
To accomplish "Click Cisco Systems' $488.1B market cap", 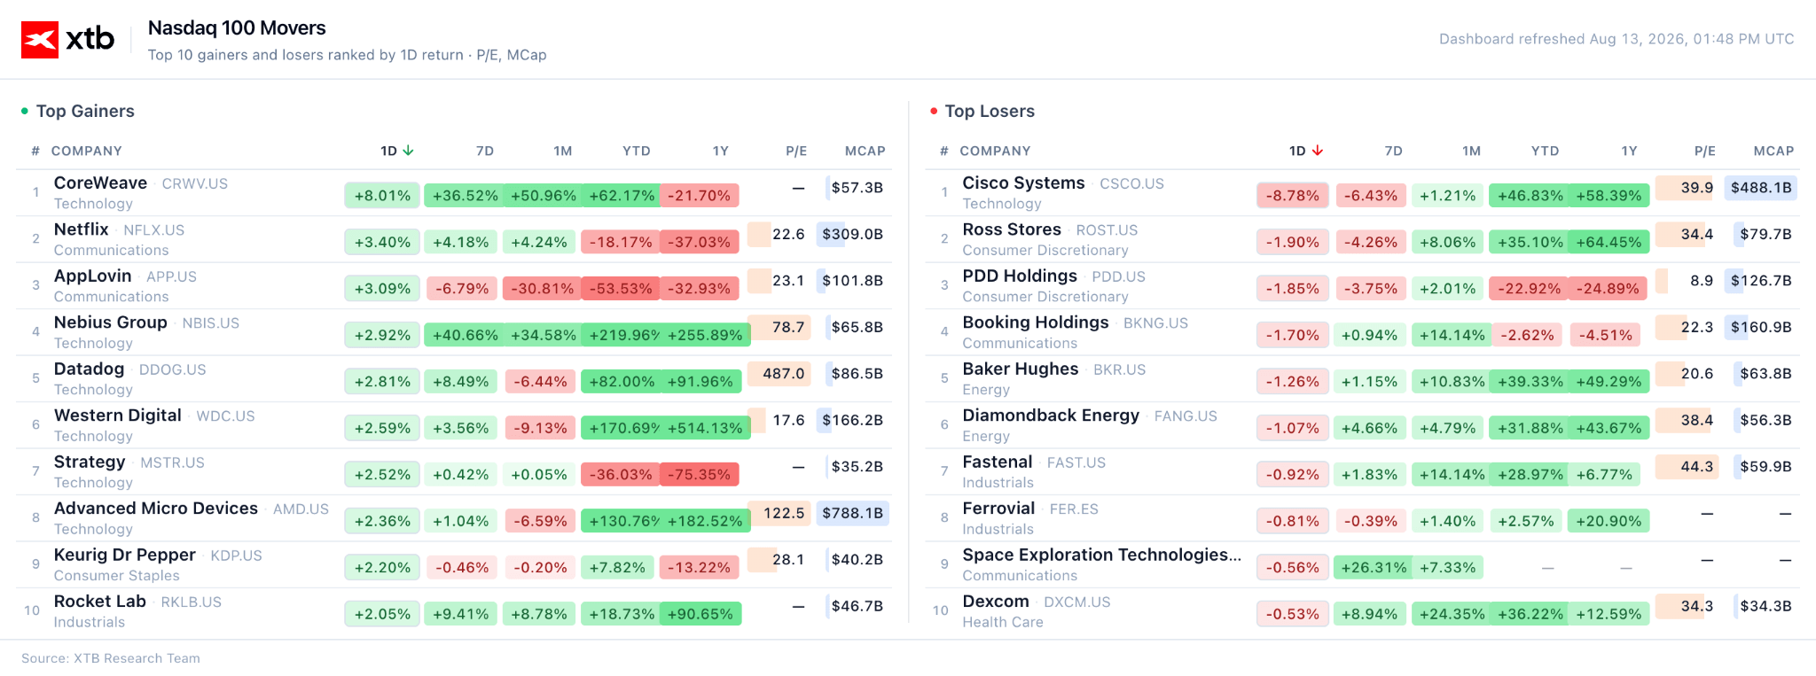I will 1761,188.
